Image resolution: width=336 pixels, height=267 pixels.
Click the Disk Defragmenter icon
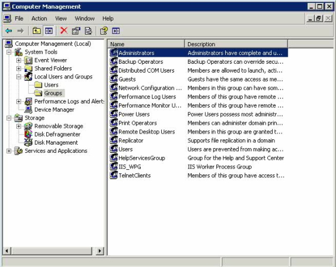pos(28,134)
